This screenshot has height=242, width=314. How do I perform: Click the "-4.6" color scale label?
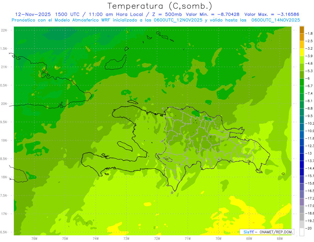309,63
